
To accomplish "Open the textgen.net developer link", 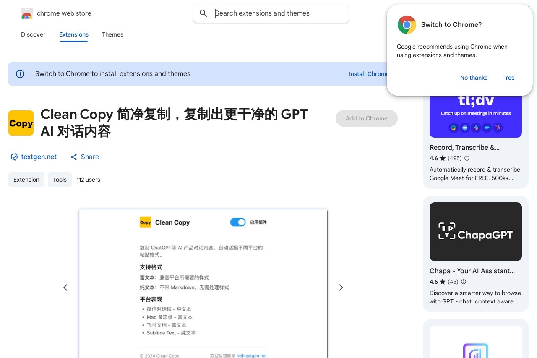I will 39,157.
